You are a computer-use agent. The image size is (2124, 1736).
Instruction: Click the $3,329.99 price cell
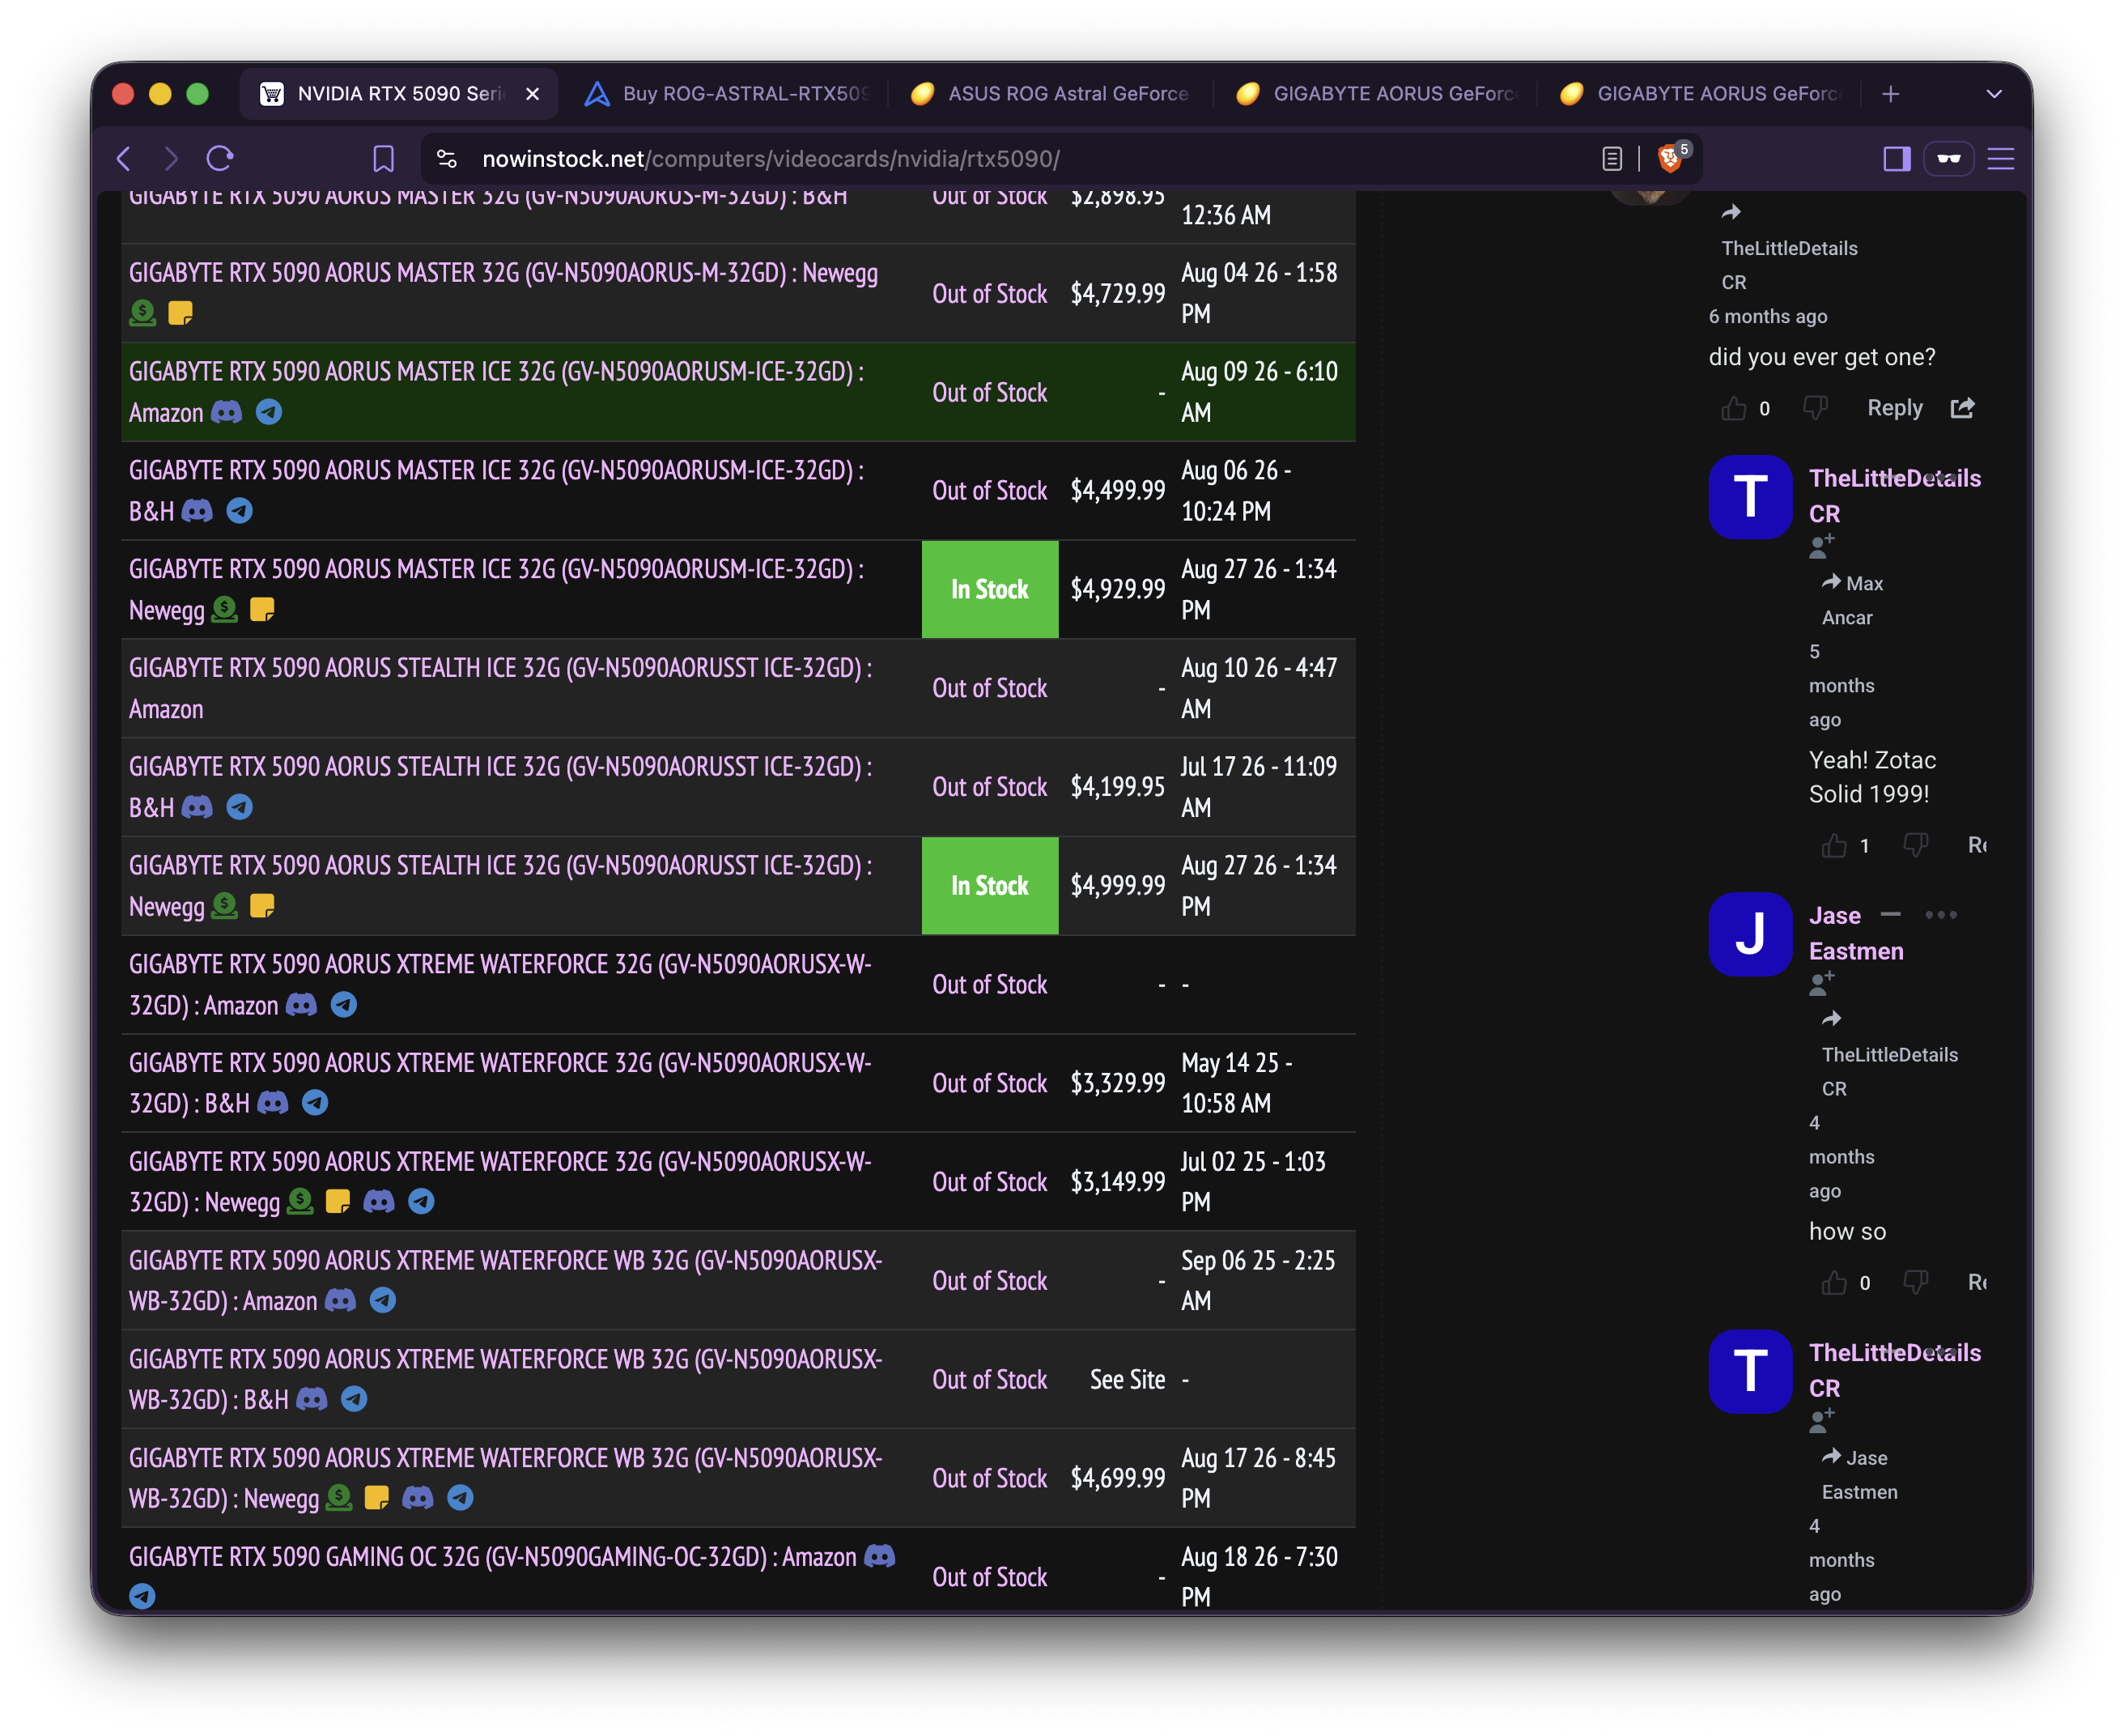[x=1118, y=1083]
